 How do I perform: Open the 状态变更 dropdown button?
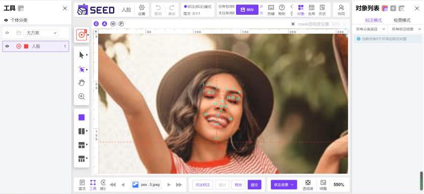[x=284, y=184]
